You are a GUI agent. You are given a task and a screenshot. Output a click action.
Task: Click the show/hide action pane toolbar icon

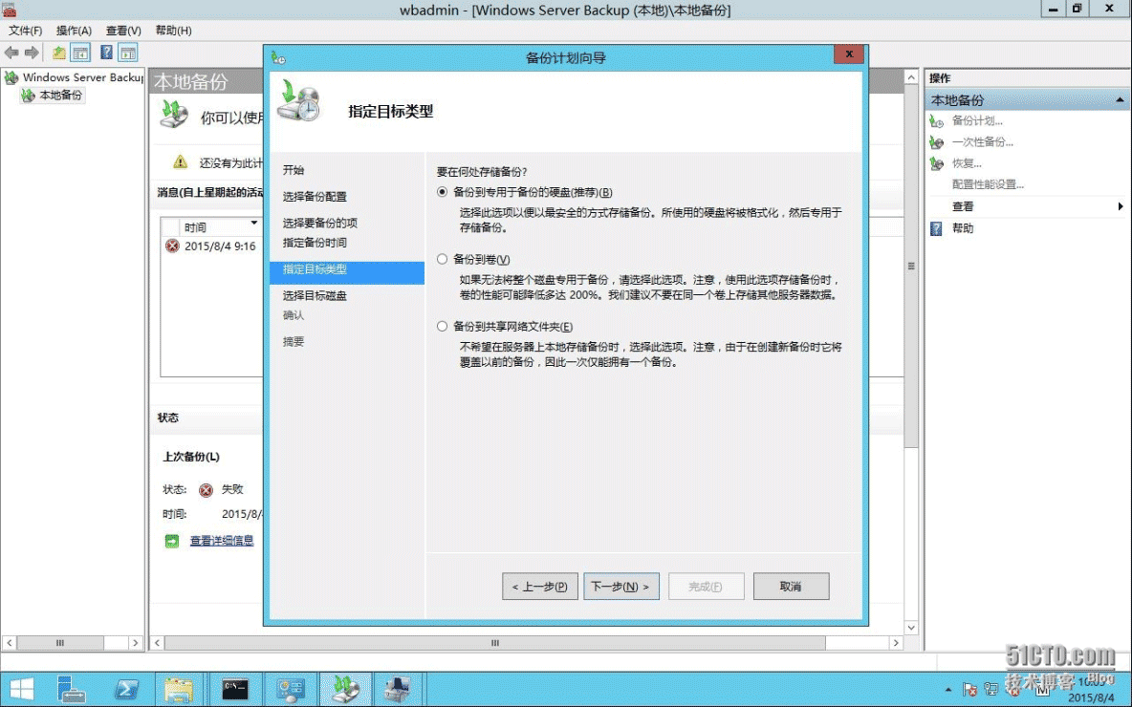click(127, 53)
